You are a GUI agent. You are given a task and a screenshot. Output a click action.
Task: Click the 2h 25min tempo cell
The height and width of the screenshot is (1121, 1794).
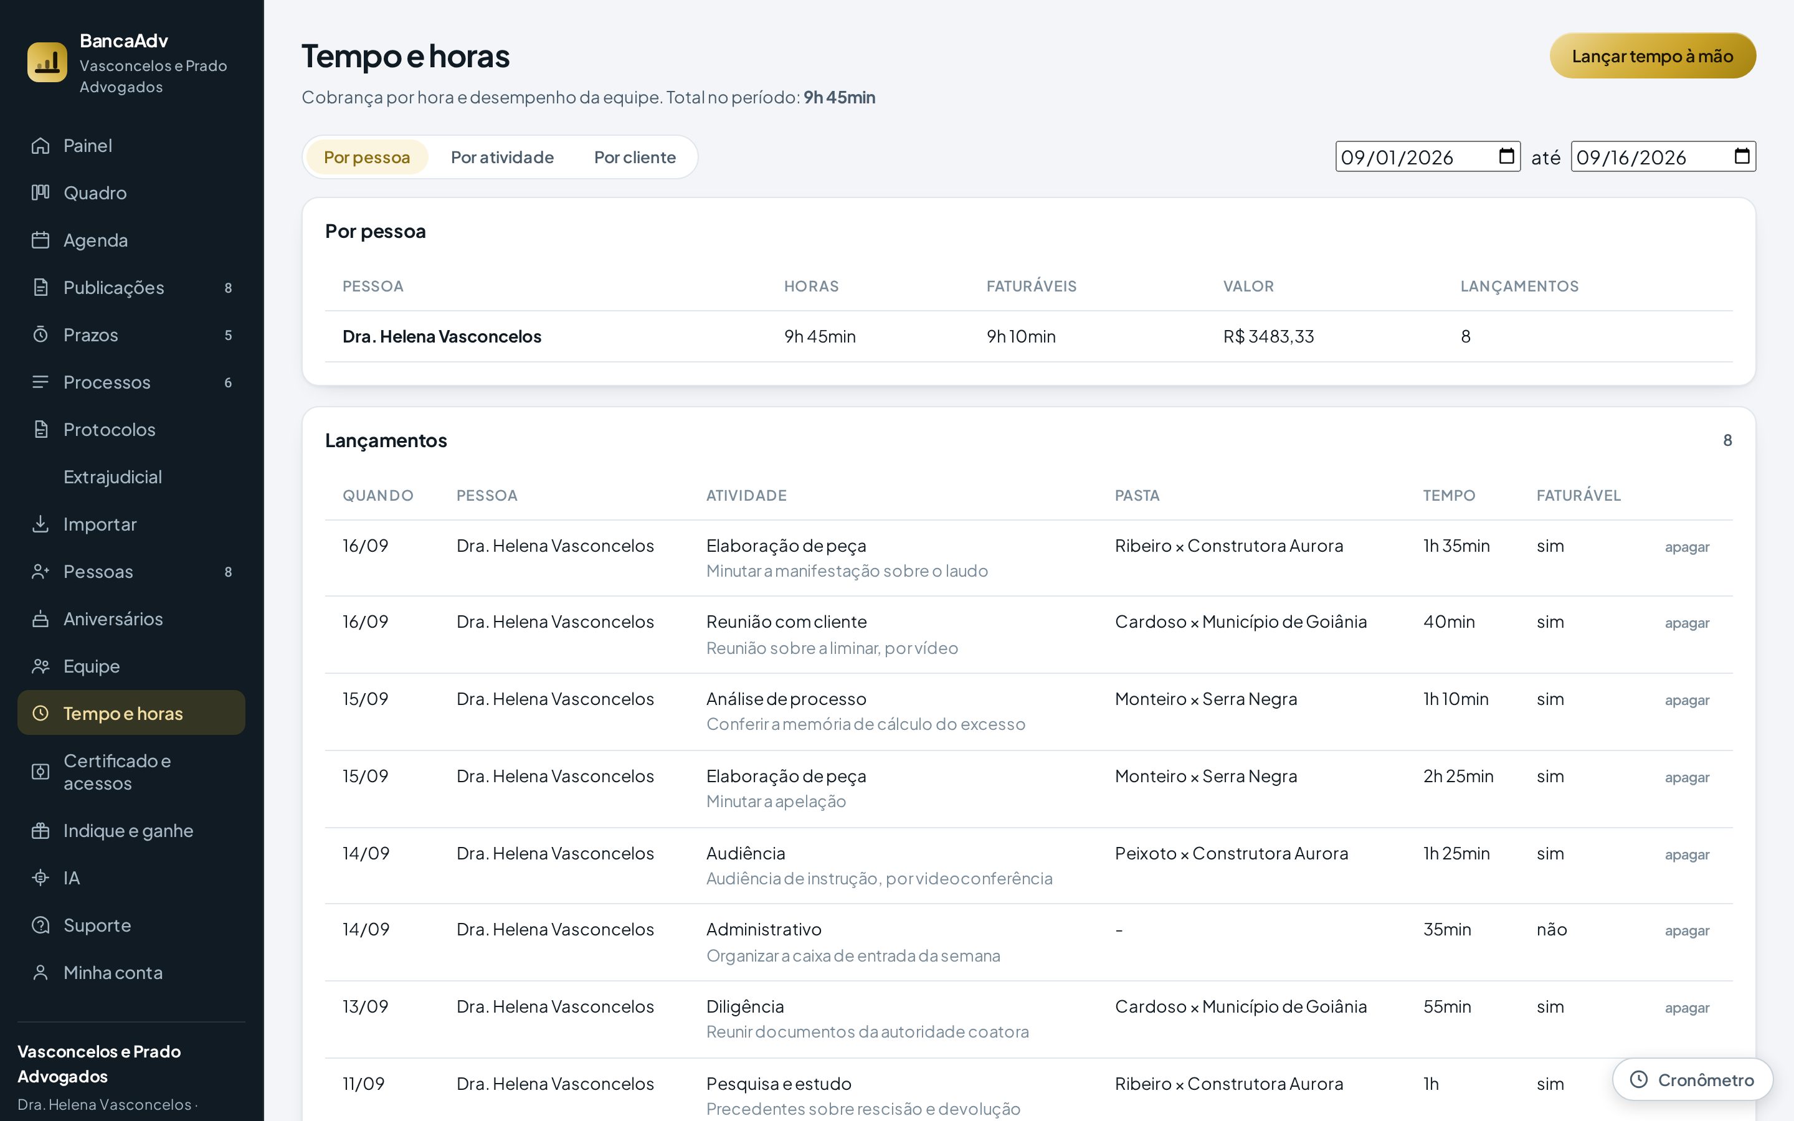click(x=1458, y=776)
